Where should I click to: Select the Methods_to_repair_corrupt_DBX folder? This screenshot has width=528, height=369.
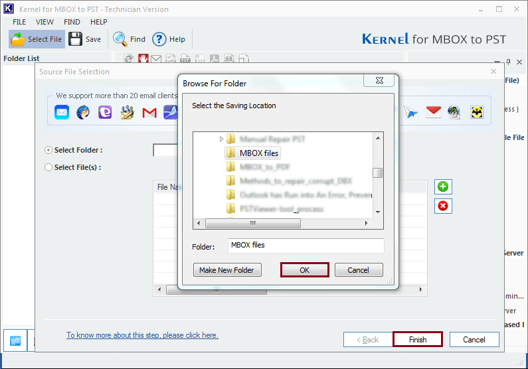[x=296, y=181]
